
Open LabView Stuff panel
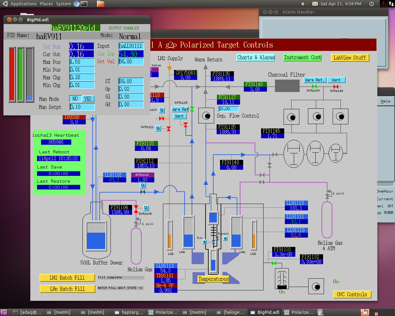pos(350,58)
